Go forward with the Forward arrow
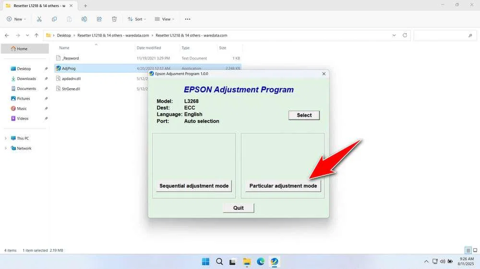Screen dimensions: 480x269 click(18, 35)
